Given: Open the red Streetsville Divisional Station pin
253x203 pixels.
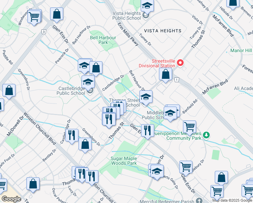Looking at the screenshot, I should pyautogui.click(x=180, y=63).
